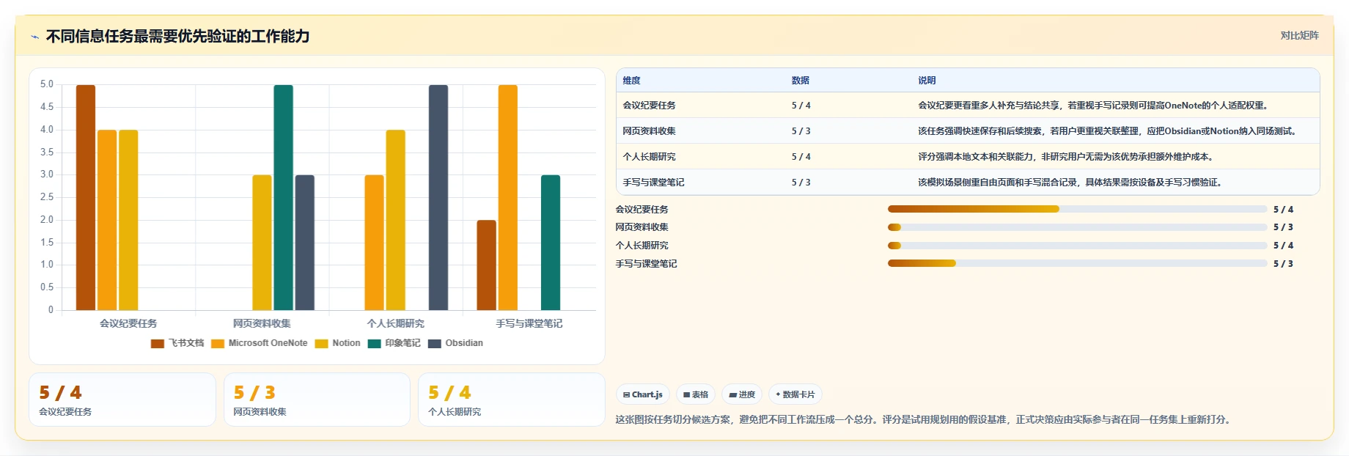The height and width of the screenshot is (456, 1349).
Task: Click 5 / 4 value after 会议纪要任务 progress
Action: click(1283, 210)
